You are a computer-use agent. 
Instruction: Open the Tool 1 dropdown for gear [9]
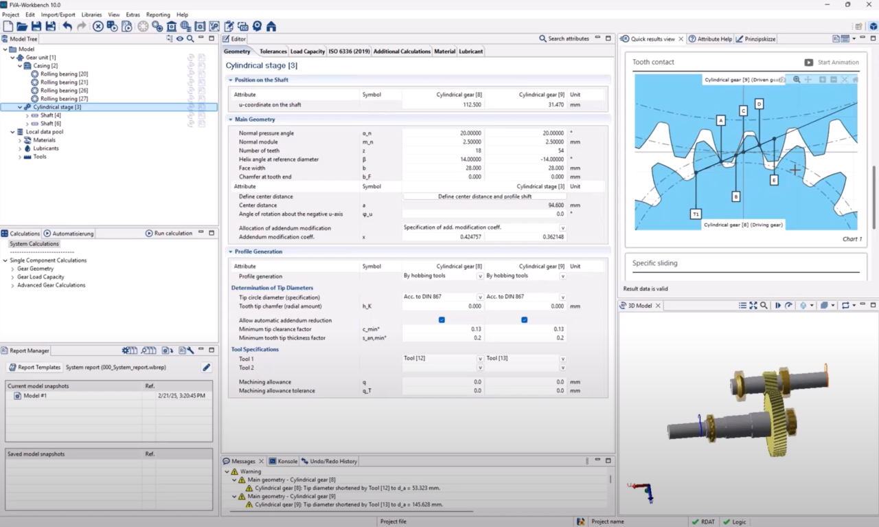pos(562,359)
